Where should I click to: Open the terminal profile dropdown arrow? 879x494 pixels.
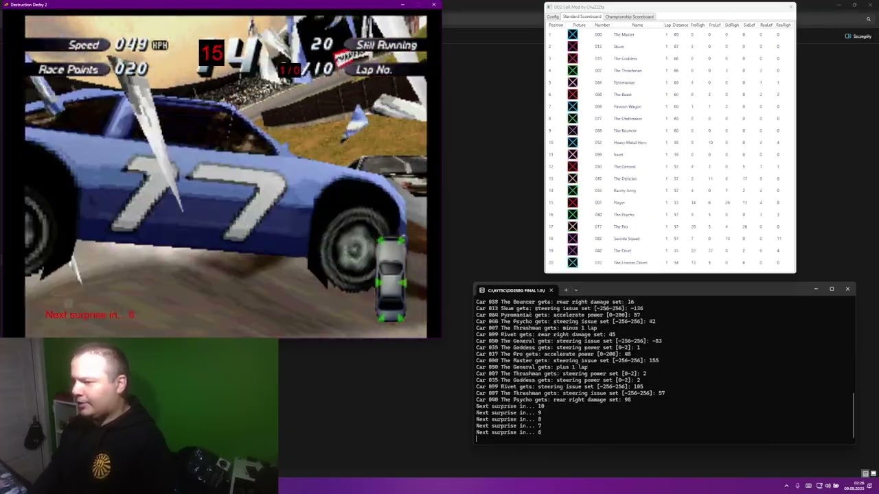(x=576, y=290)
